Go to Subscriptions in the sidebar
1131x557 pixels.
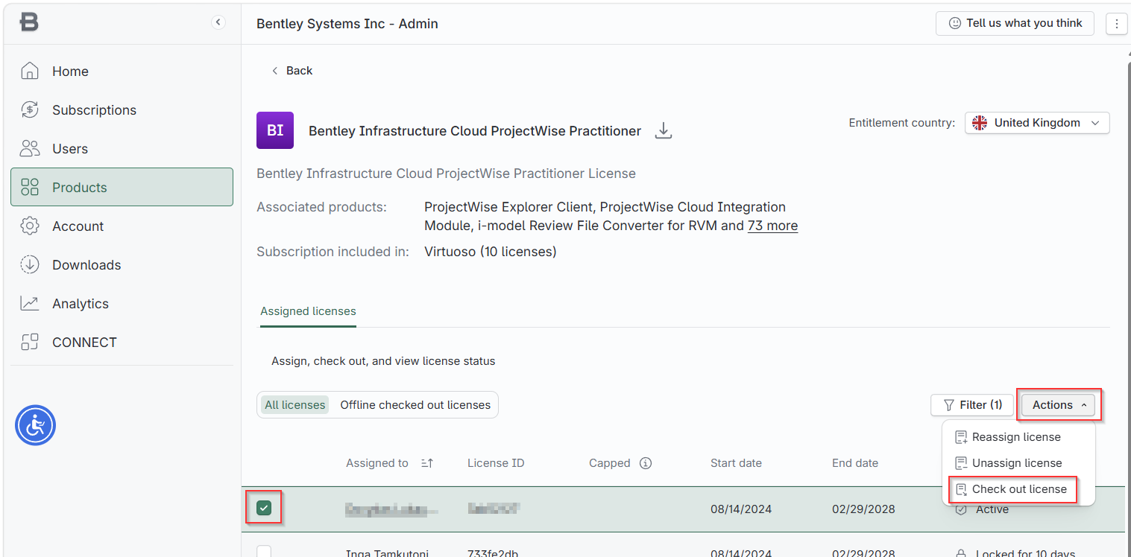pyautogui.click(x=122, y=110)
